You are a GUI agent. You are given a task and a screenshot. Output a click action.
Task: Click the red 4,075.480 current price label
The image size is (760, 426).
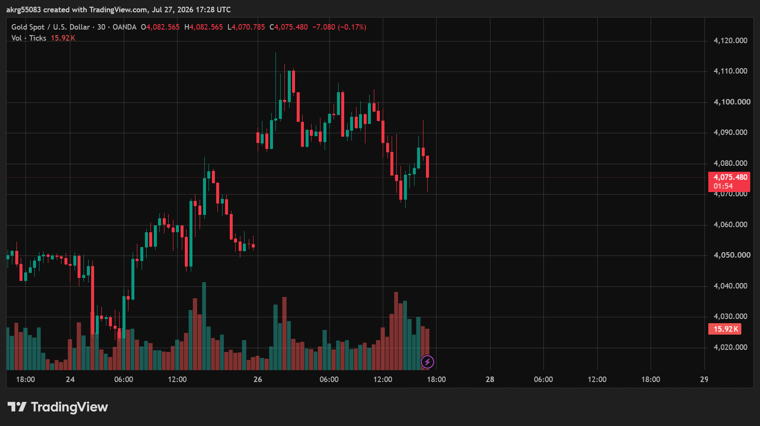729,177
